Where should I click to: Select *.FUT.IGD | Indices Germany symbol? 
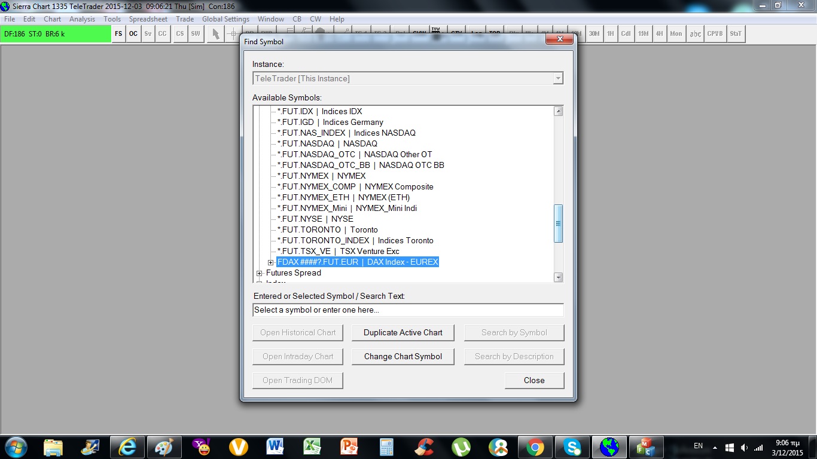point(331,122)
